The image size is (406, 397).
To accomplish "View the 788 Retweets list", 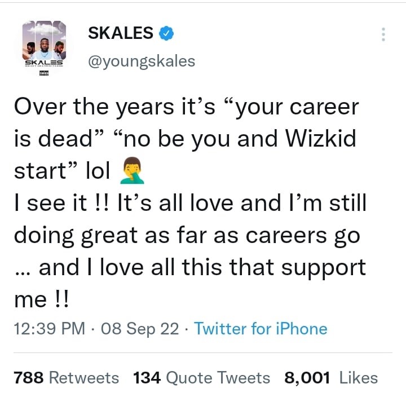I will (x=66, y=377).
